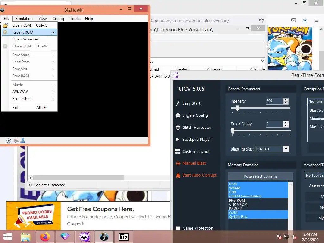Viewport: 324px width, 243px height.
Task: Bookmark page with Firefox star icon
Action: tap(261, 20)
